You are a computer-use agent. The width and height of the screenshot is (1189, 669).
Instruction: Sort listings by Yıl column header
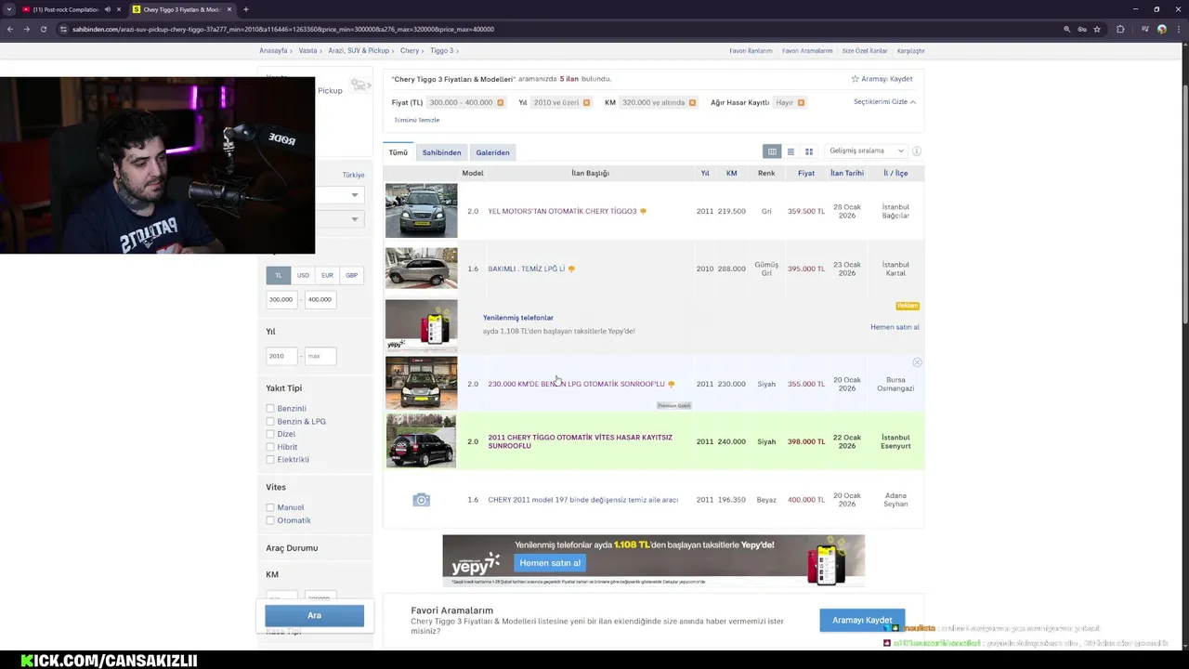point(705,173)
